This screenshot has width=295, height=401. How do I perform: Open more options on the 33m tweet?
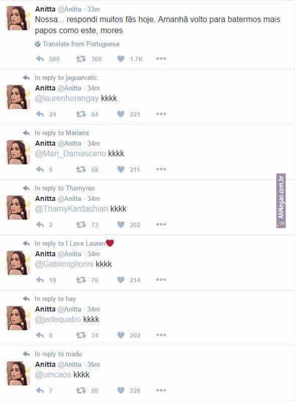161,59
